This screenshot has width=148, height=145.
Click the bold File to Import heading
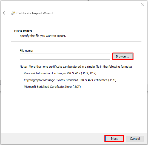click(23, 31)
